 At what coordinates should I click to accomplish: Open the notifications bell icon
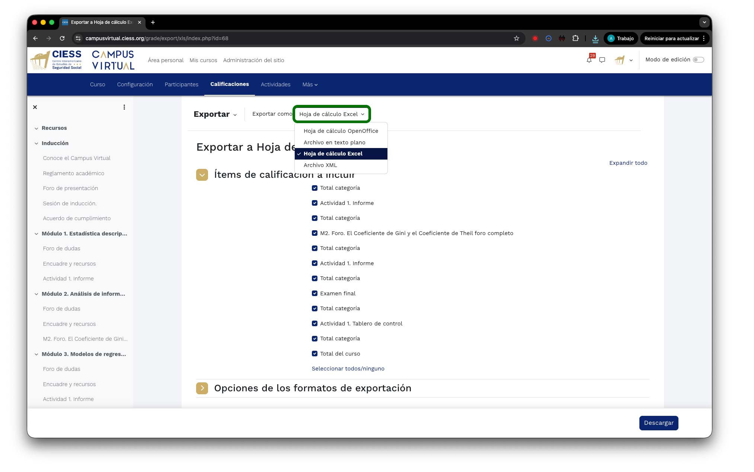coord(589,60)
